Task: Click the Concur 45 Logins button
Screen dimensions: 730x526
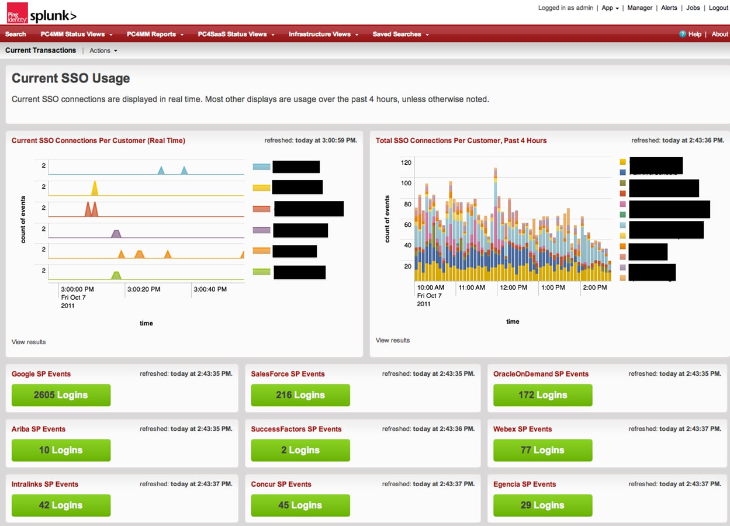Action: (300, 505)
